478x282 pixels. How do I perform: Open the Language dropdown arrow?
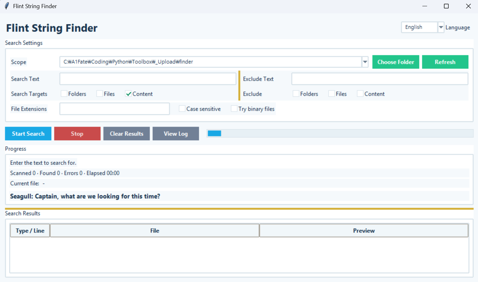click(441, 27)
